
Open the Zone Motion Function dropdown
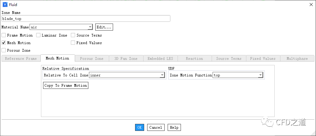260,75
